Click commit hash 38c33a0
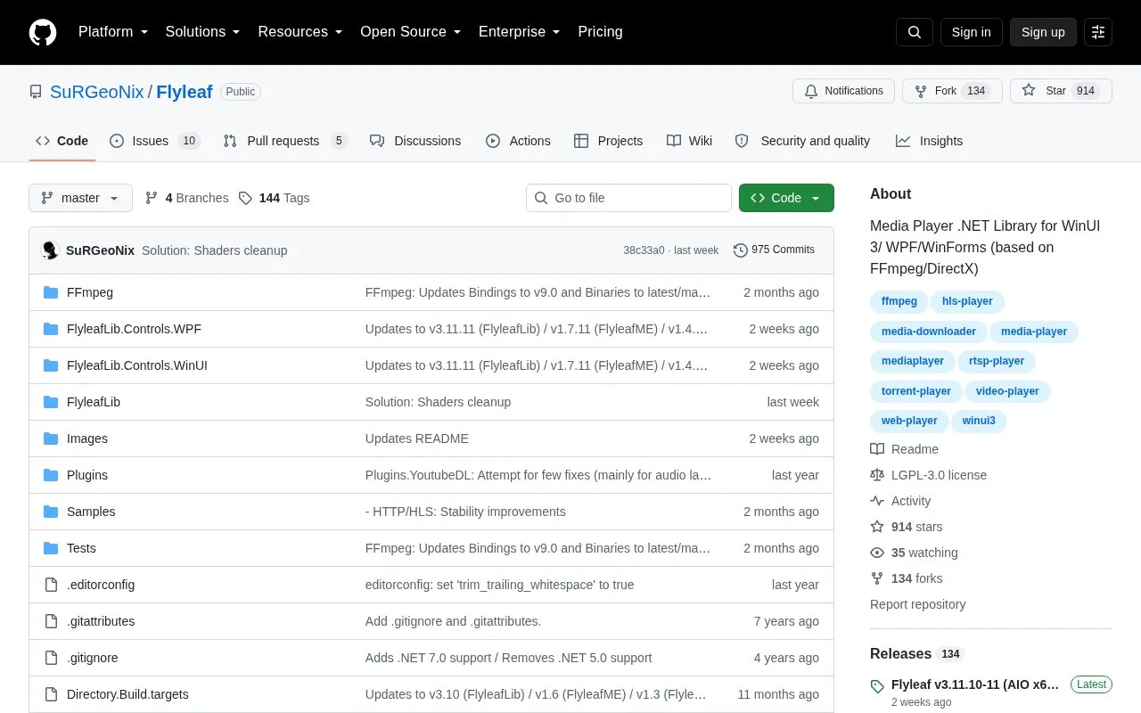This screenshot has width=1141, height=713. coord(644,250)
